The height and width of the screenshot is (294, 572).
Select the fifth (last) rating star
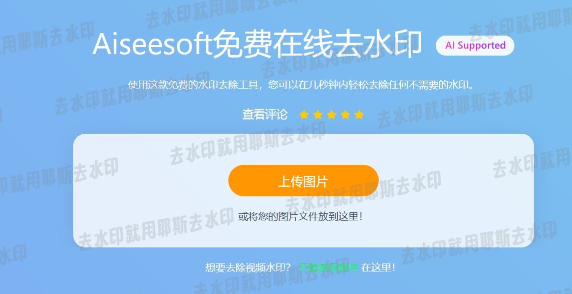(x=359, y=115)
